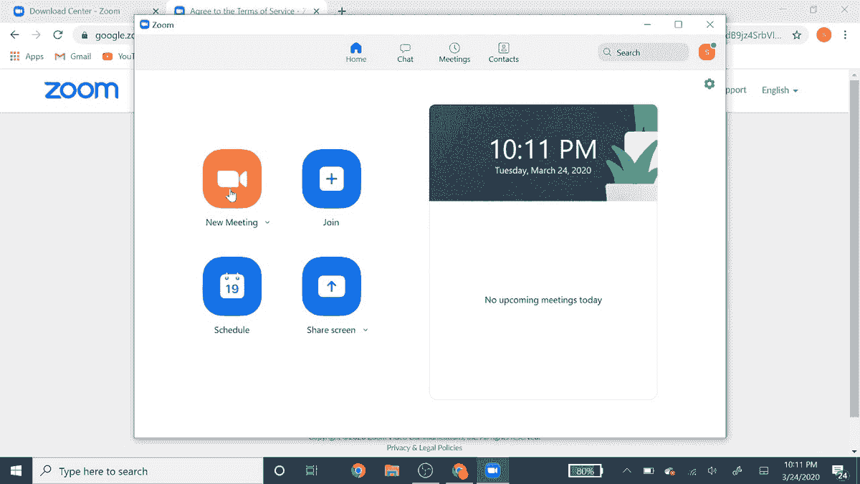Open the Chrome profile avatar

[824, 35]
